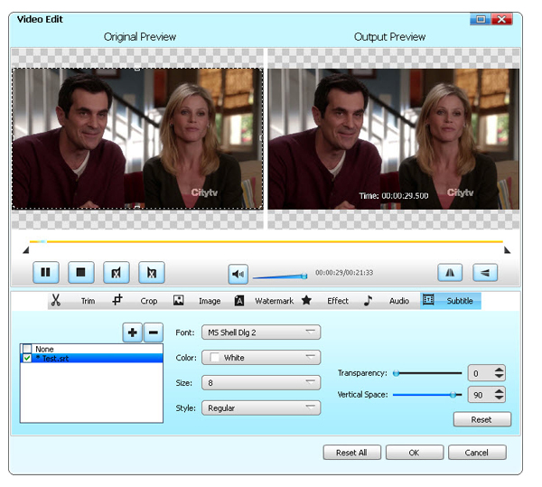Click the Cancel button
This screenshot has height=487, width=542.
(x=477, y=453)
